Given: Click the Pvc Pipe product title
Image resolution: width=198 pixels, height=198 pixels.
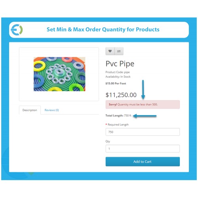Looking at the screenshot, I should (120, 64).
